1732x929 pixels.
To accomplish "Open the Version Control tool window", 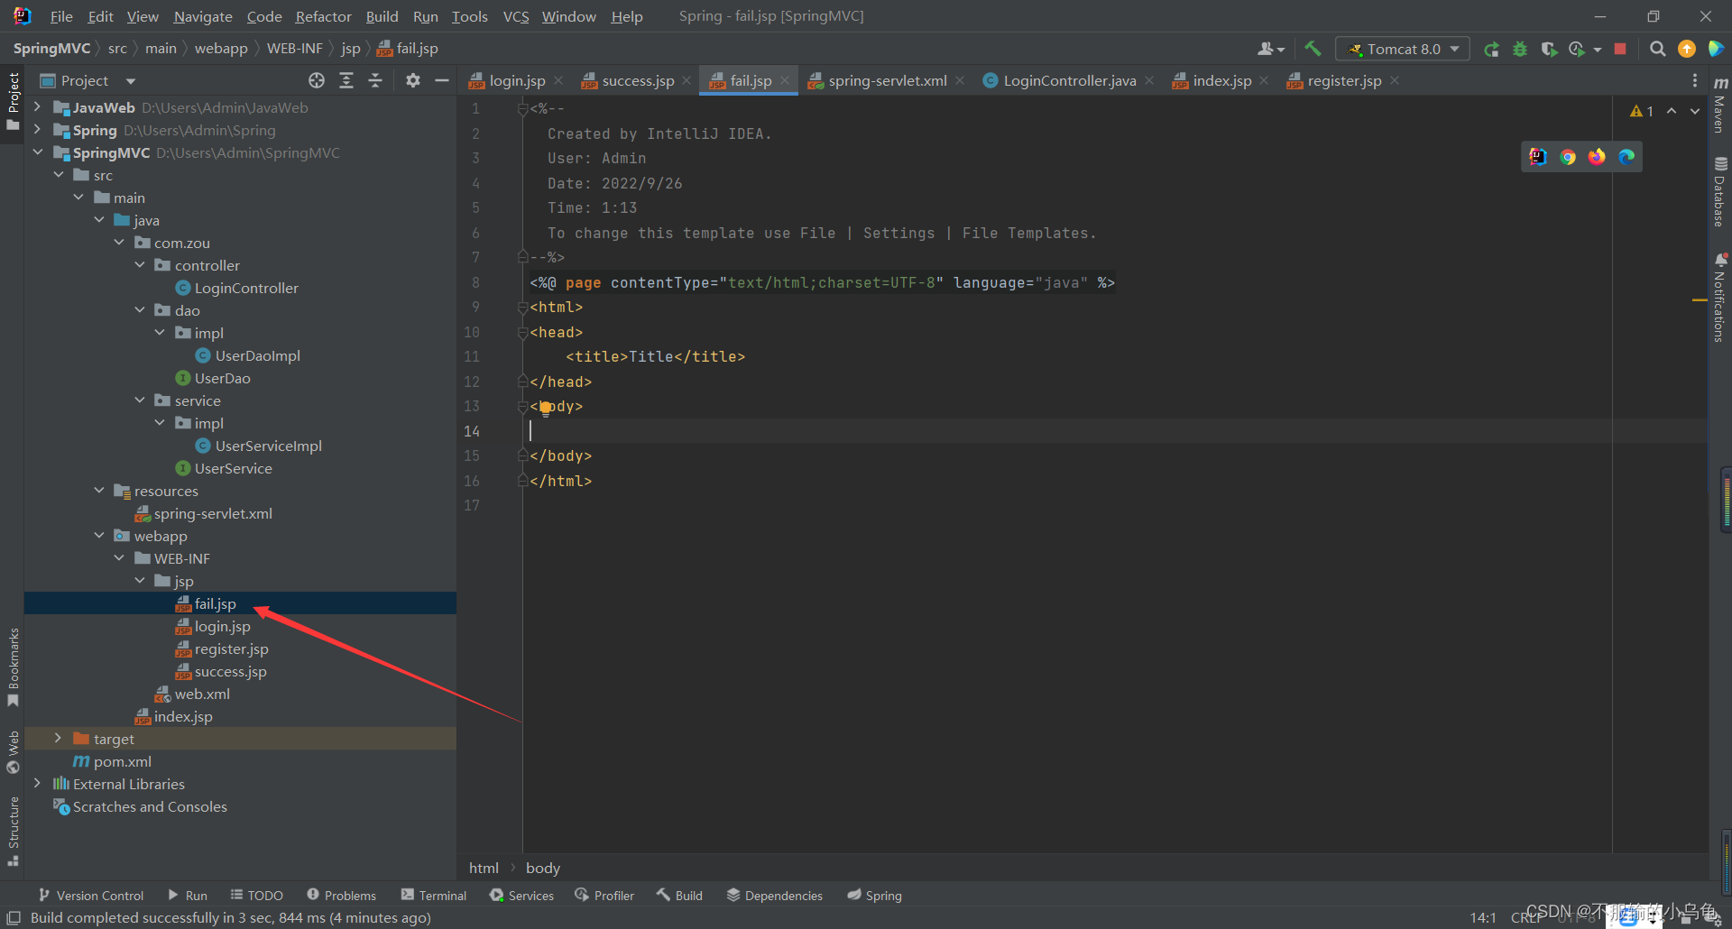I will [91, 895].
